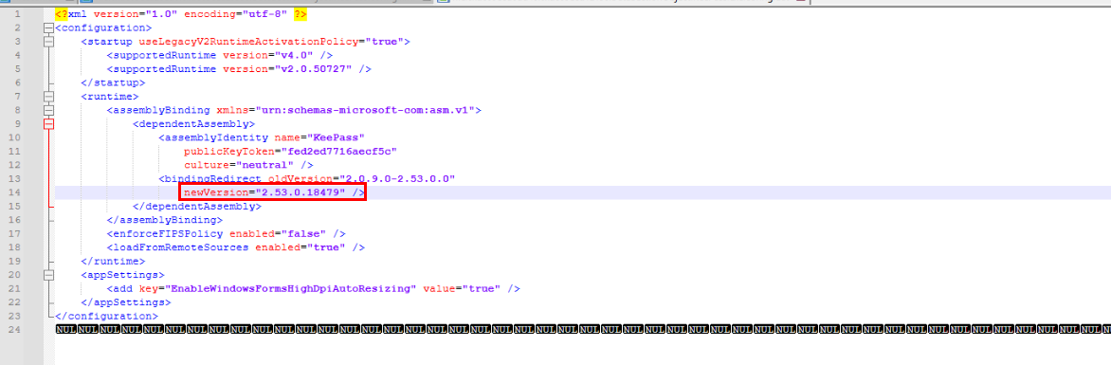This screenshot has height=365, width=1111.
Task: Click the row of NUL characters
Action: [582, 330]
